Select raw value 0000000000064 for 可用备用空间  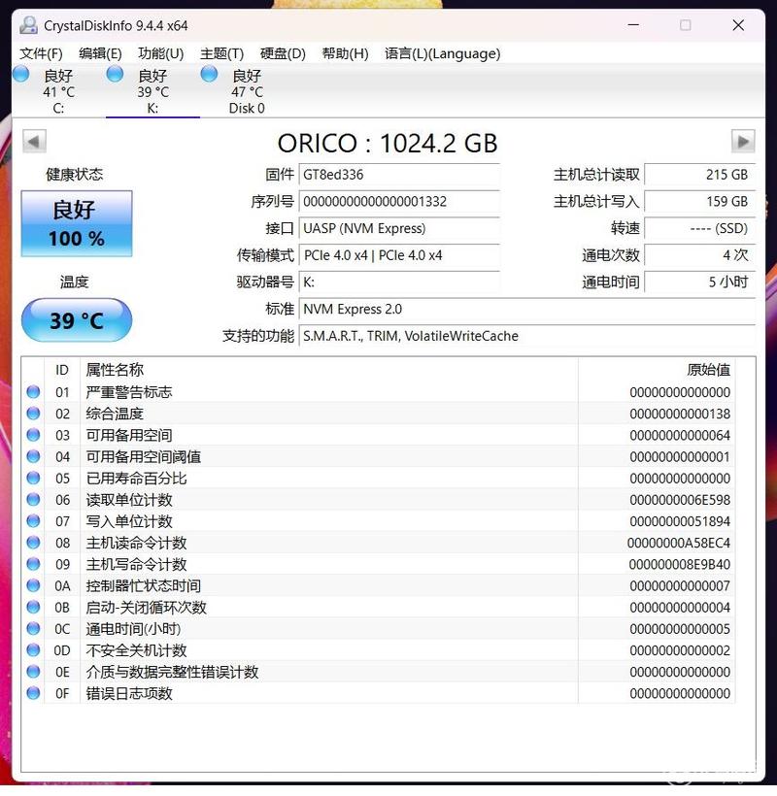pyautogui.click(x=680, y=436)
